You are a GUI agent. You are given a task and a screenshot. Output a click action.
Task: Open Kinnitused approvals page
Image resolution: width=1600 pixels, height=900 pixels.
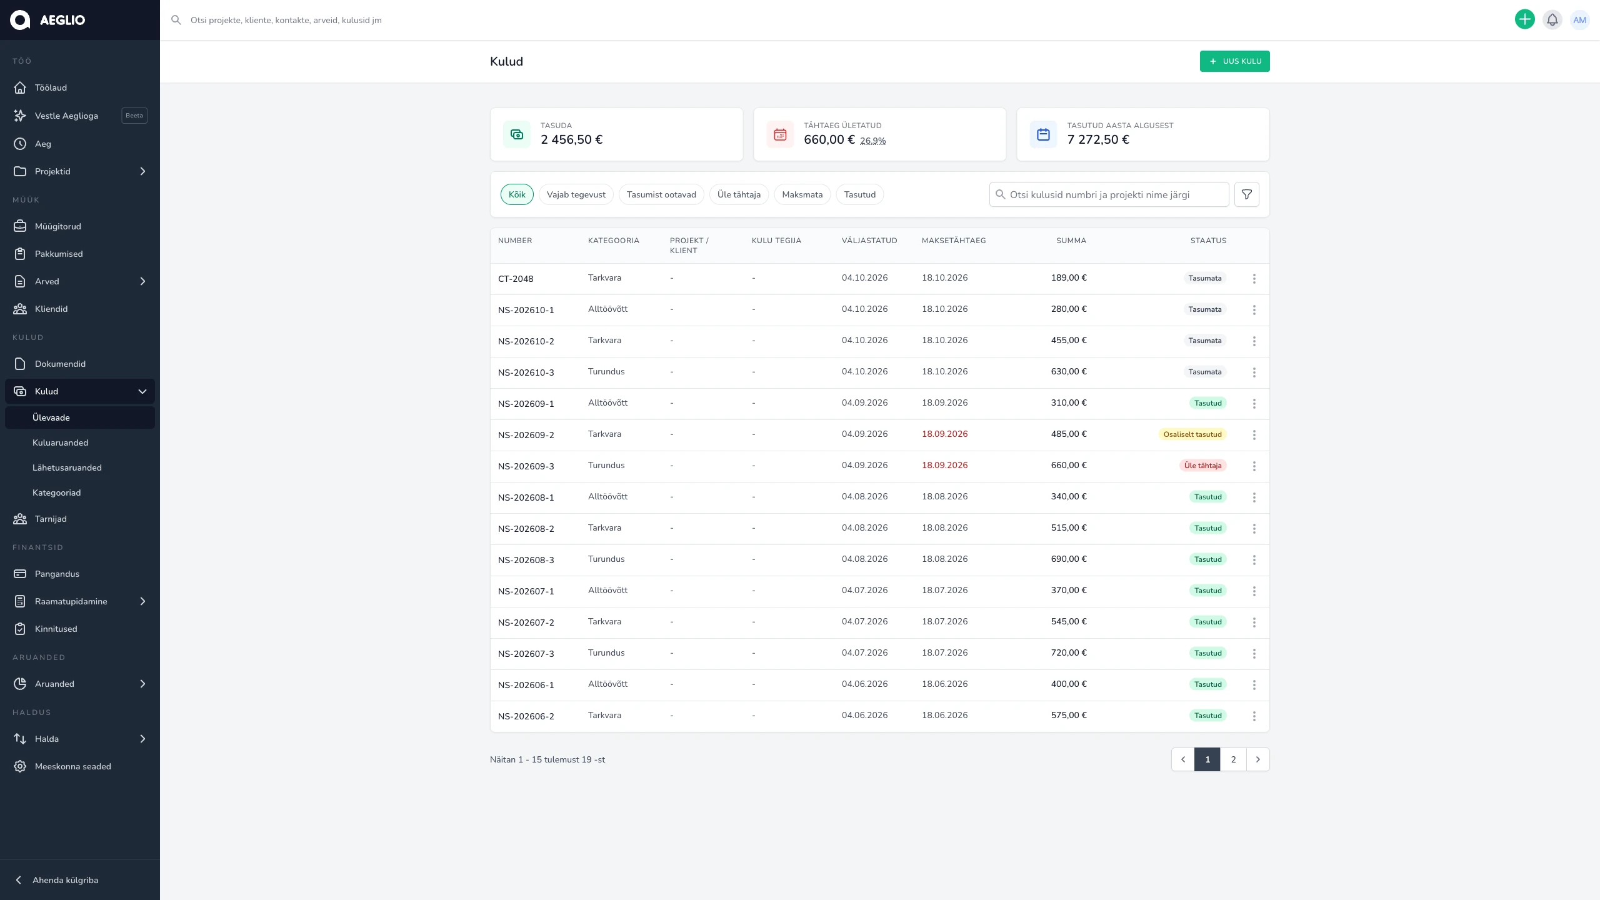pyautogui.click(x=80, y=629)
